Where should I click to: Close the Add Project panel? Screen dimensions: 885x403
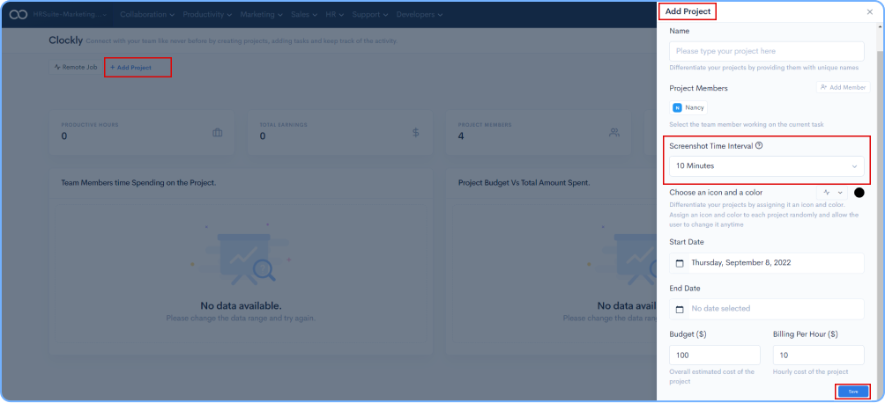pos(870,11)
